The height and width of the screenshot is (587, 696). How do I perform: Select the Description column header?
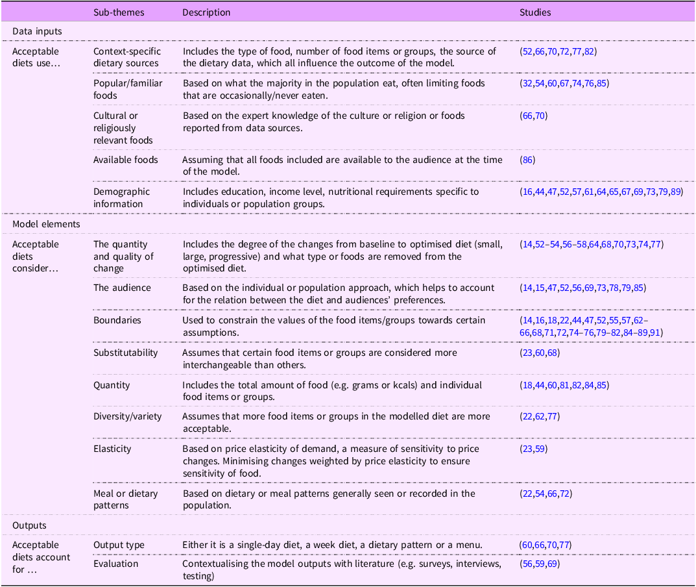[x=206, y=12]
